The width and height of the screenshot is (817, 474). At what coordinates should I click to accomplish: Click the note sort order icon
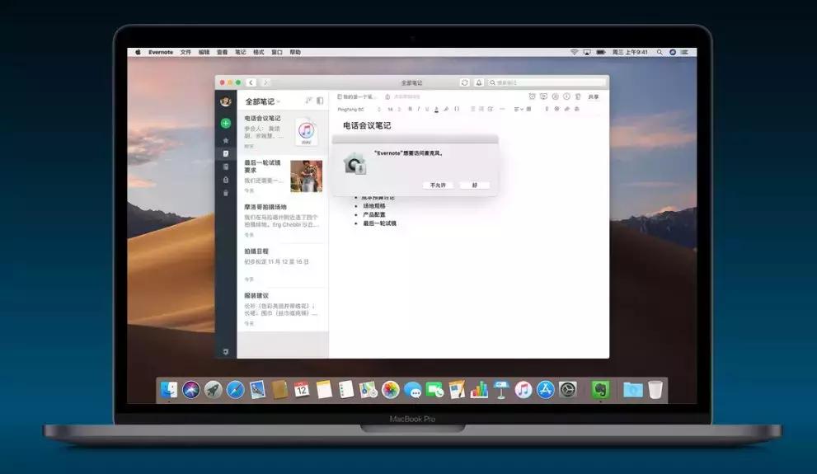pyautogui.click(x=308, y=101)
